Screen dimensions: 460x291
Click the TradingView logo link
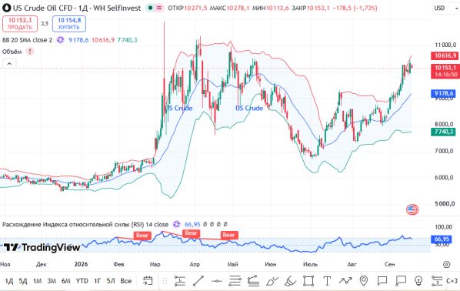pos(42,248)
